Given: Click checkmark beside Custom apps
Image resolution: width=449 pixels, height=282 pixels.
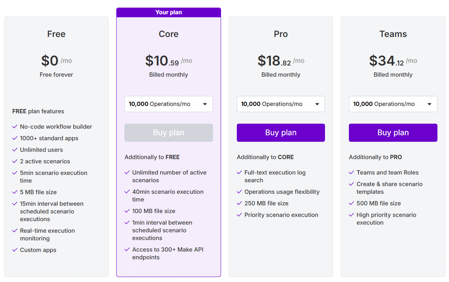Looking at the screenshot, I should pyautogui.click(x=15, y=250).
